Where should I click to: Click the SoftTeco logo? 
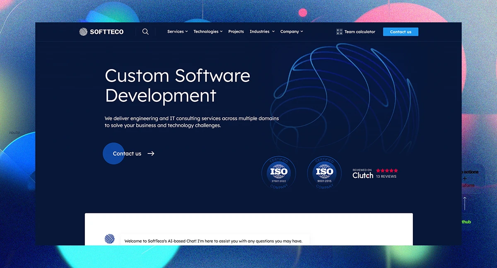(x=101, y=32)
